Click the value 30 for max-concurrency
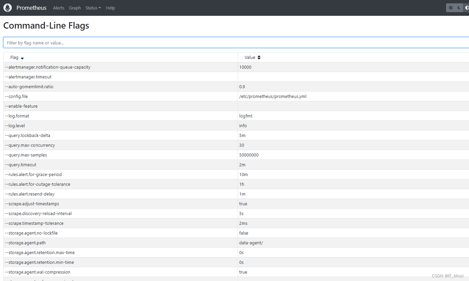 [x=242, y=145]
